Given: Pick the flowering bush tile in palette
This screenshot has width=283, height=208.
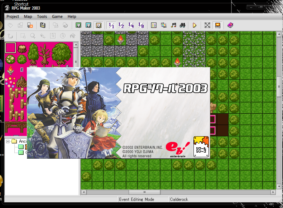Looking at the screenshot, I should (10, 59).
